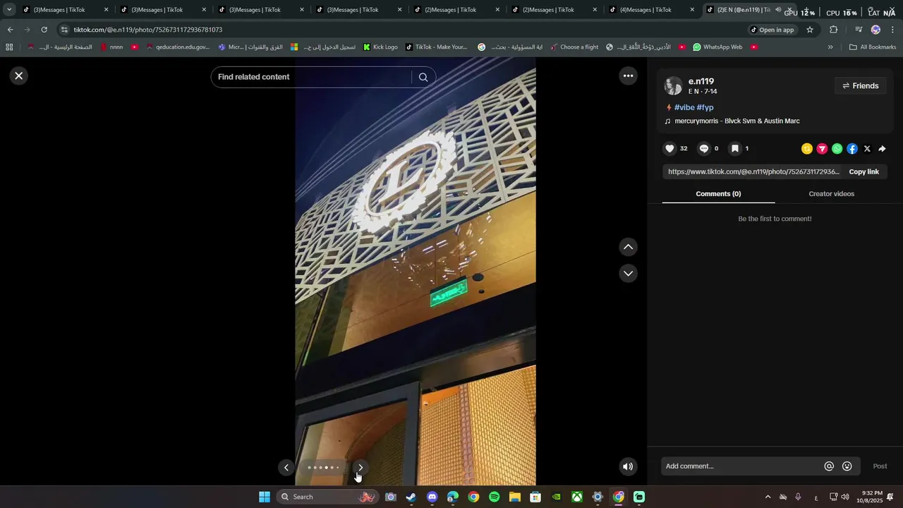Open the WhatsApp Web bookmark
This screenshot has height=508, width=903.
717,47
